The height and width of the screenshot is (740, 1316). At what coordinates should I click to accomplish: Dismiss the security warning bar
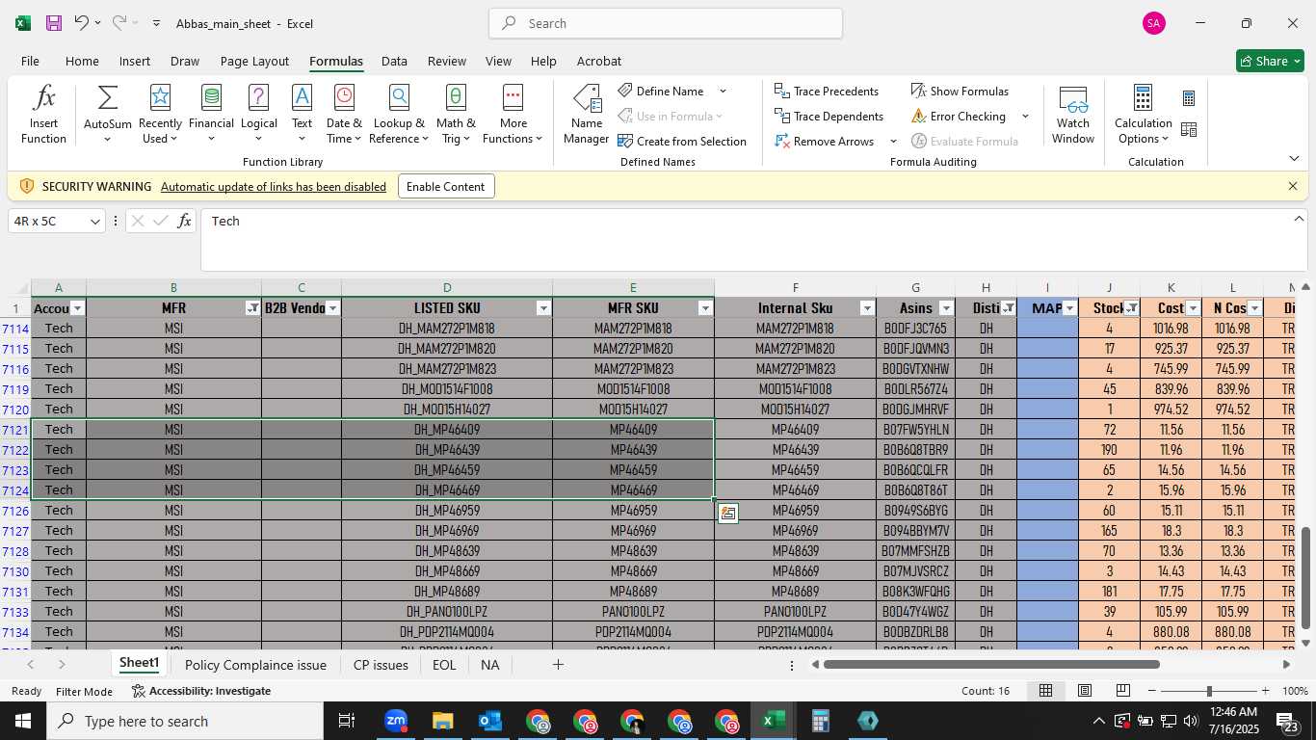[1293, 186]
